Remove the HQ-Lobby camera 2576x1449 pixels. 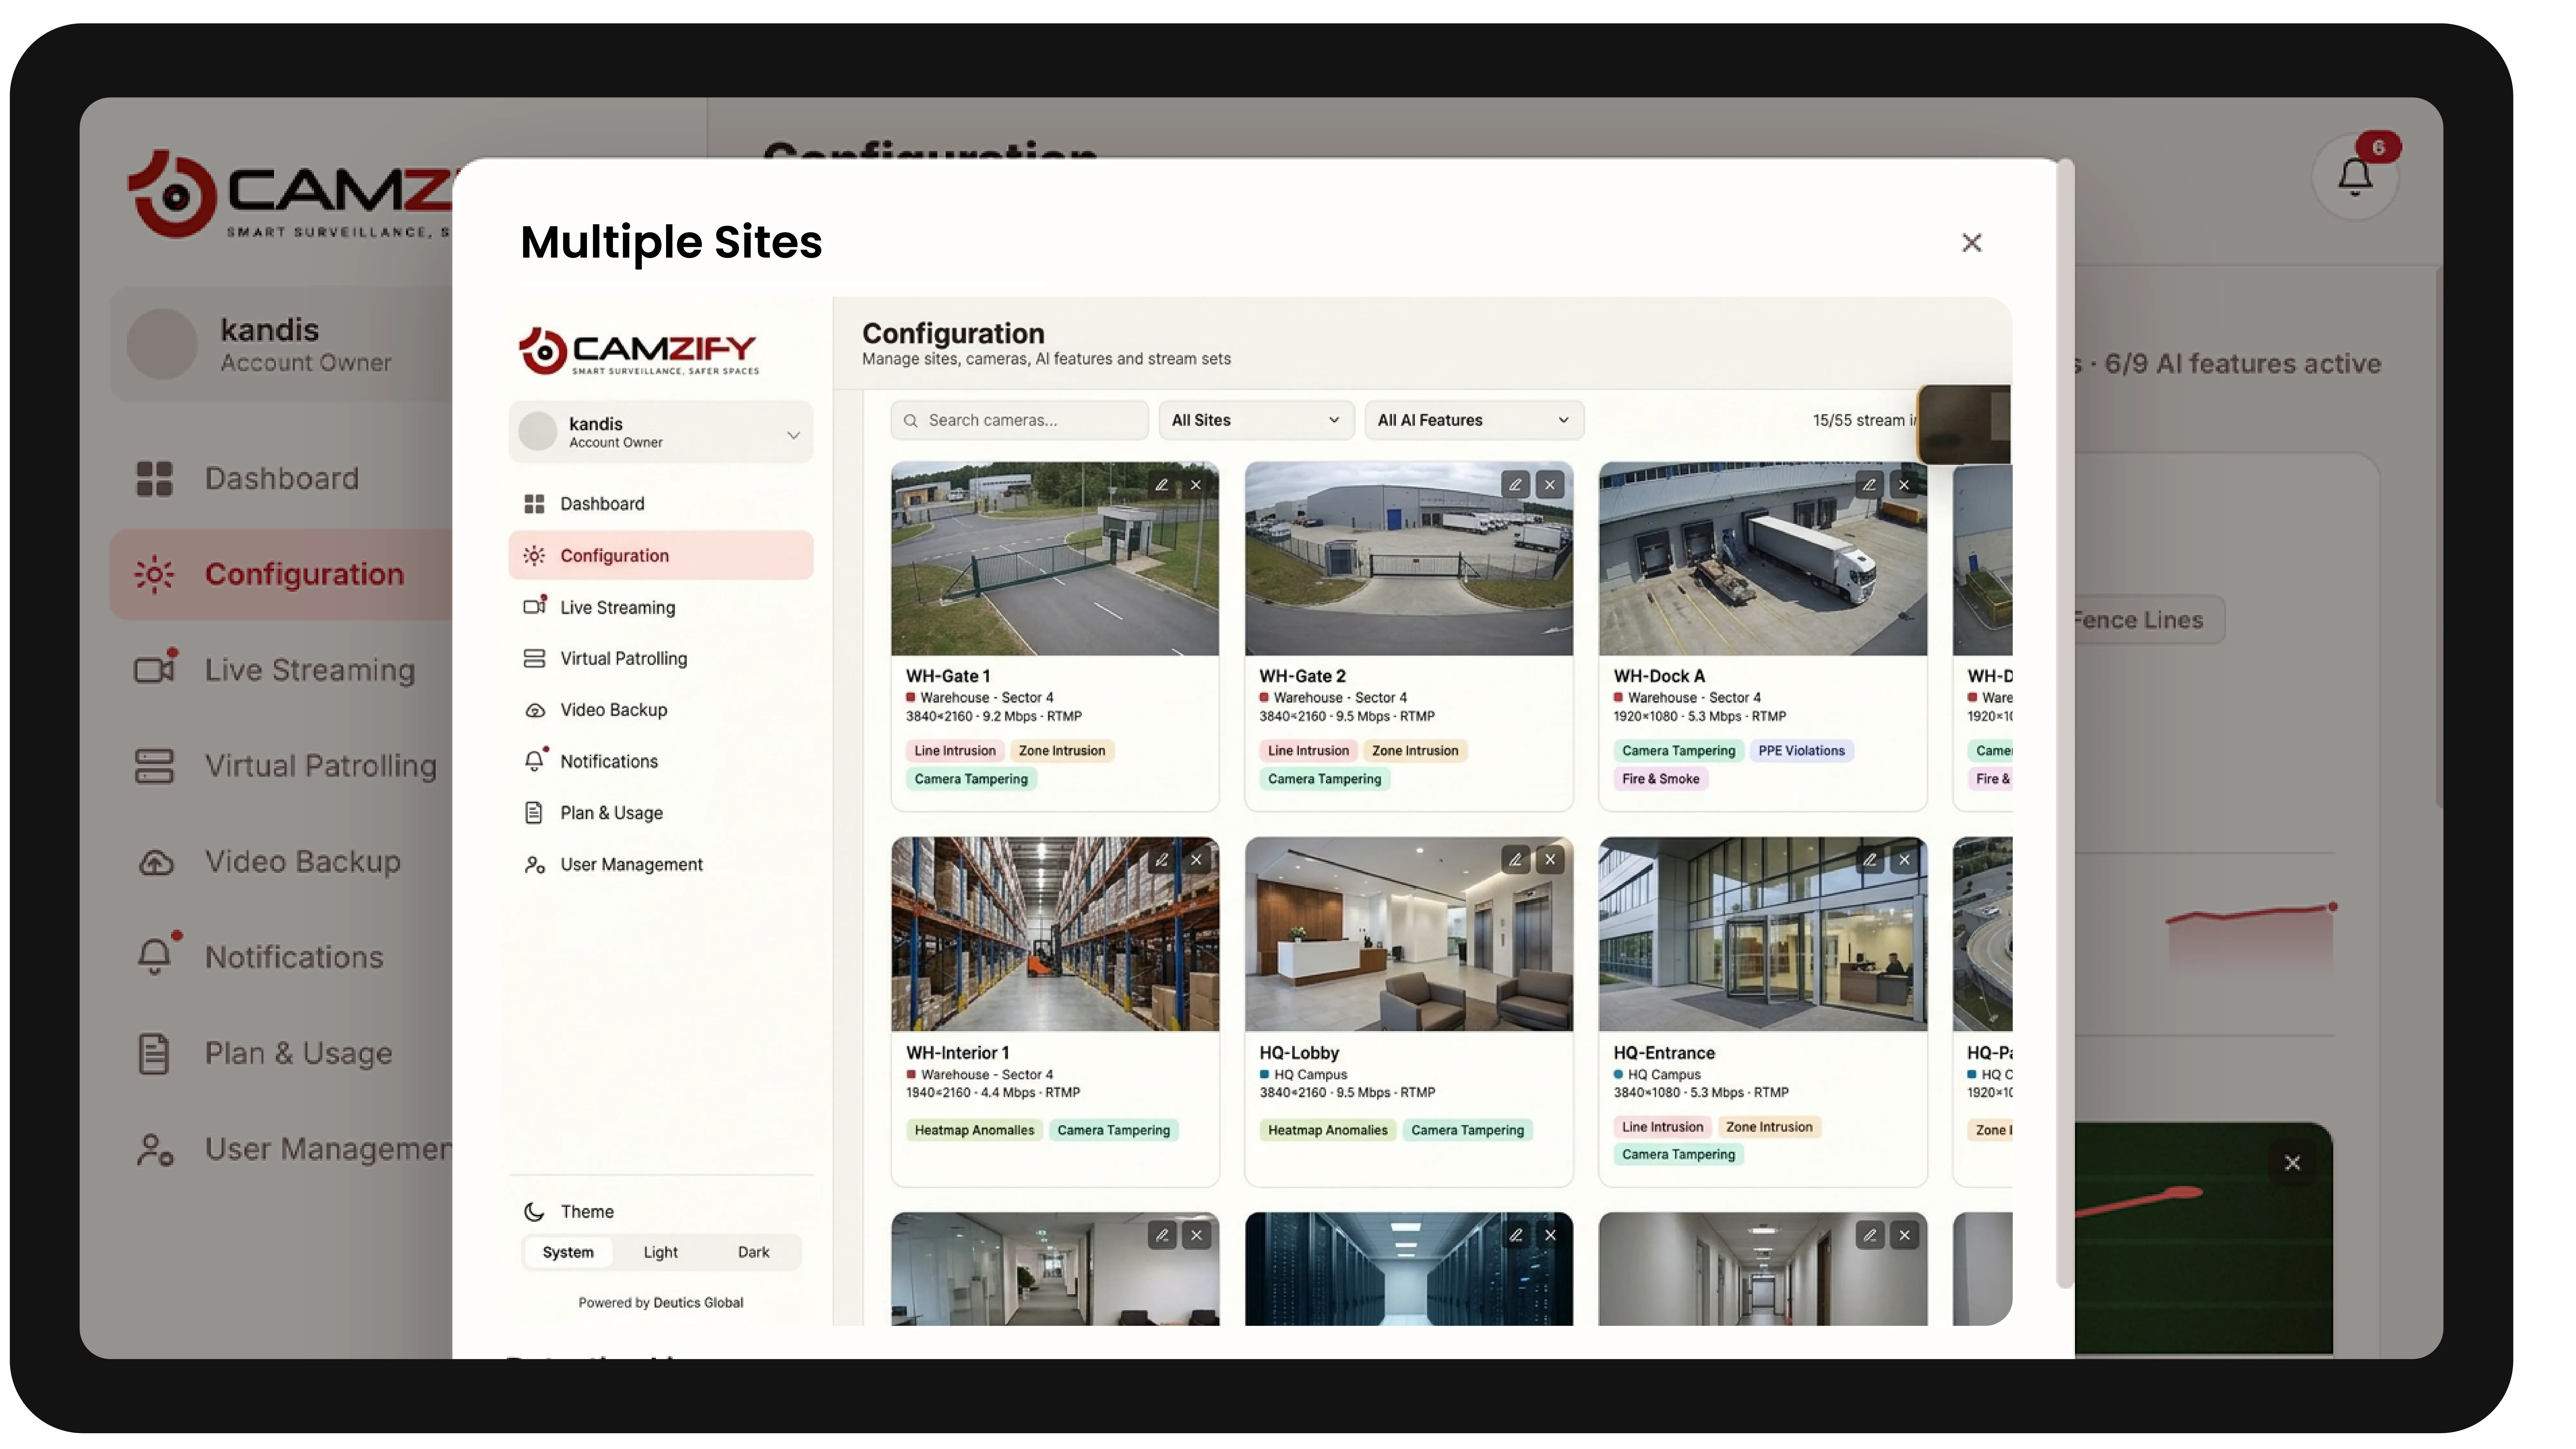pos(1550,860)
